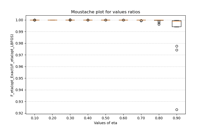Click the eta 0.90 outlier near 0.977
206x128 pixels.
coord(177,46)
